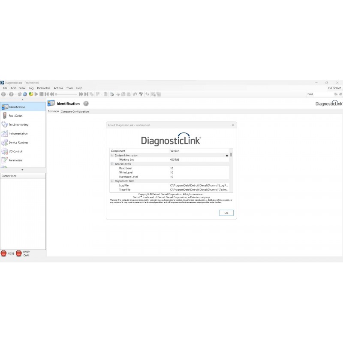Click the Back navigation arrow in toolbar
Screen dimensions: 343x343
[3, 94]
